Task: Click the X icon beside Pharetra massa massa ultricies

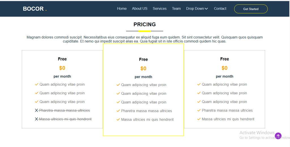Action: [37, 110]
